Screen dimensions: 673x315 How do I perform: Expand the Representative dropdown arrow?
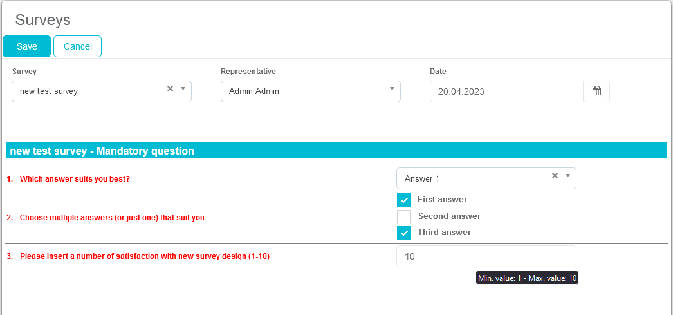pos(392,89)
